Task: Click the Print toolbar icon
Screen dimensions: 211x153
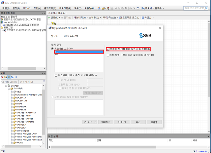Action: click(x=112, y=8)
